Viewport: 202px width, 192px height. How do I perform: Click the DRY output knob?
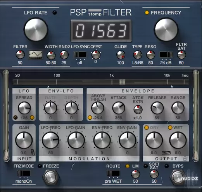coord(154,140)
